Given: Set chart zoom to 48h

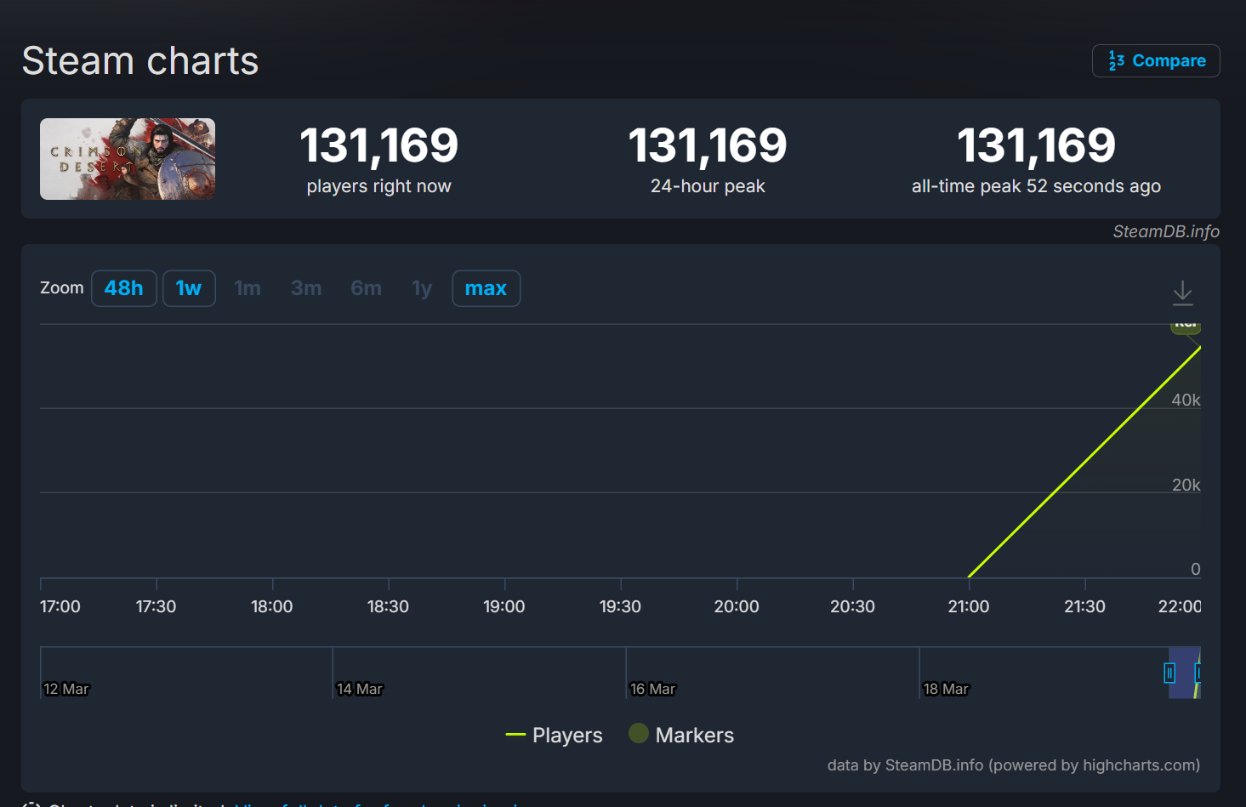Looking at the screenshot, I should (x=124, y=288).
